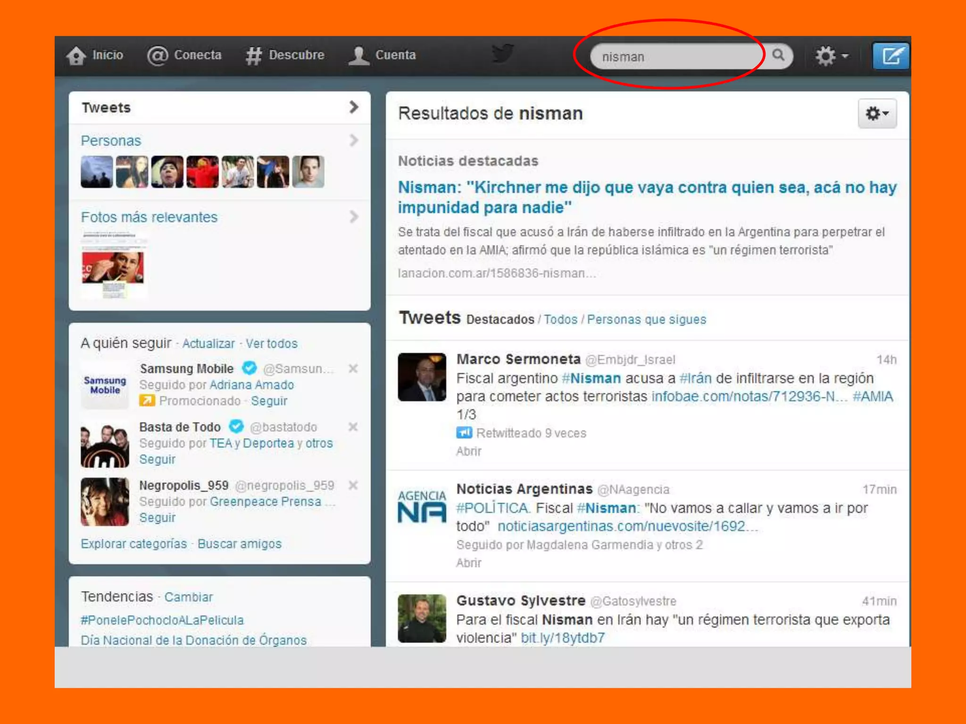
Task: Click the Twitter bird logo
Action: tap(502, 54)
